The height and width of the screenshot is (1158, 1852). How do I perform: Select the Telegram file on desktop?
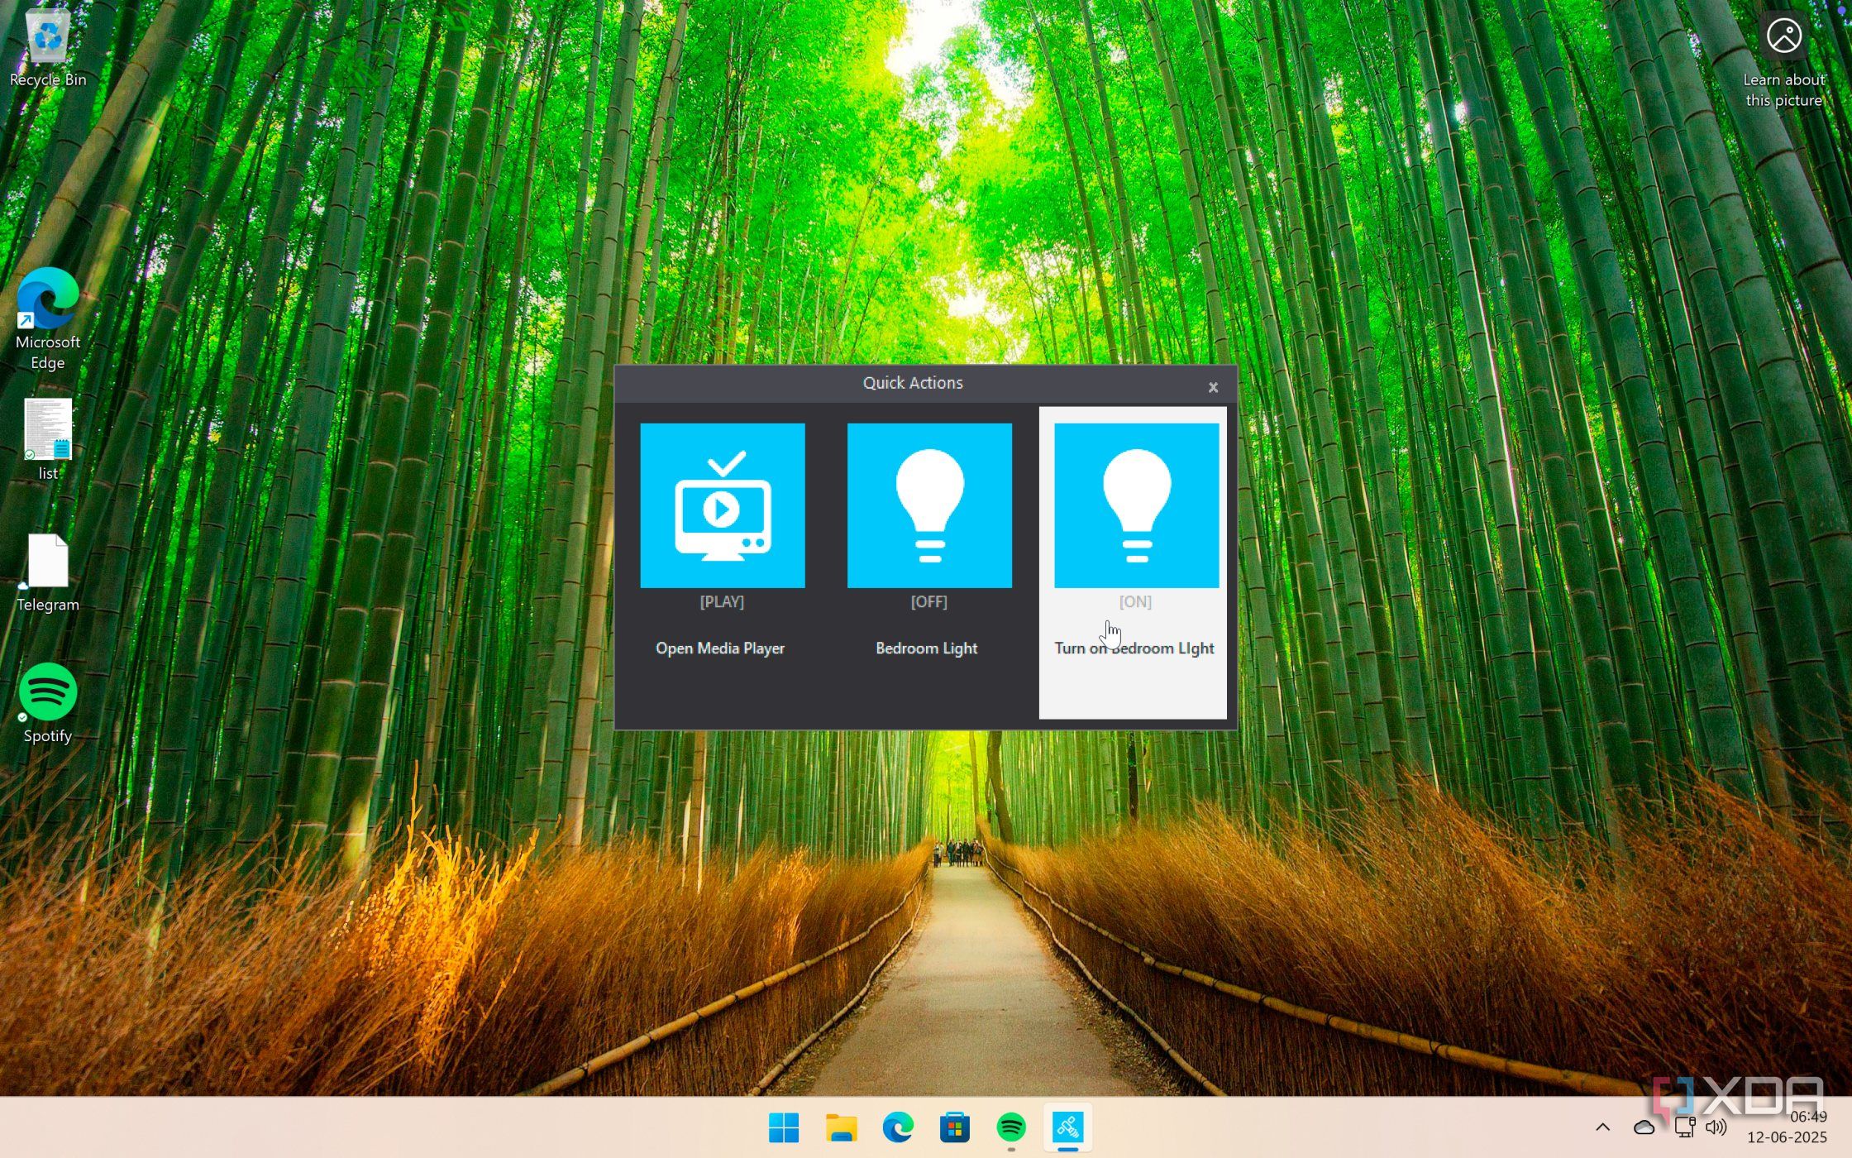[48, 573]
